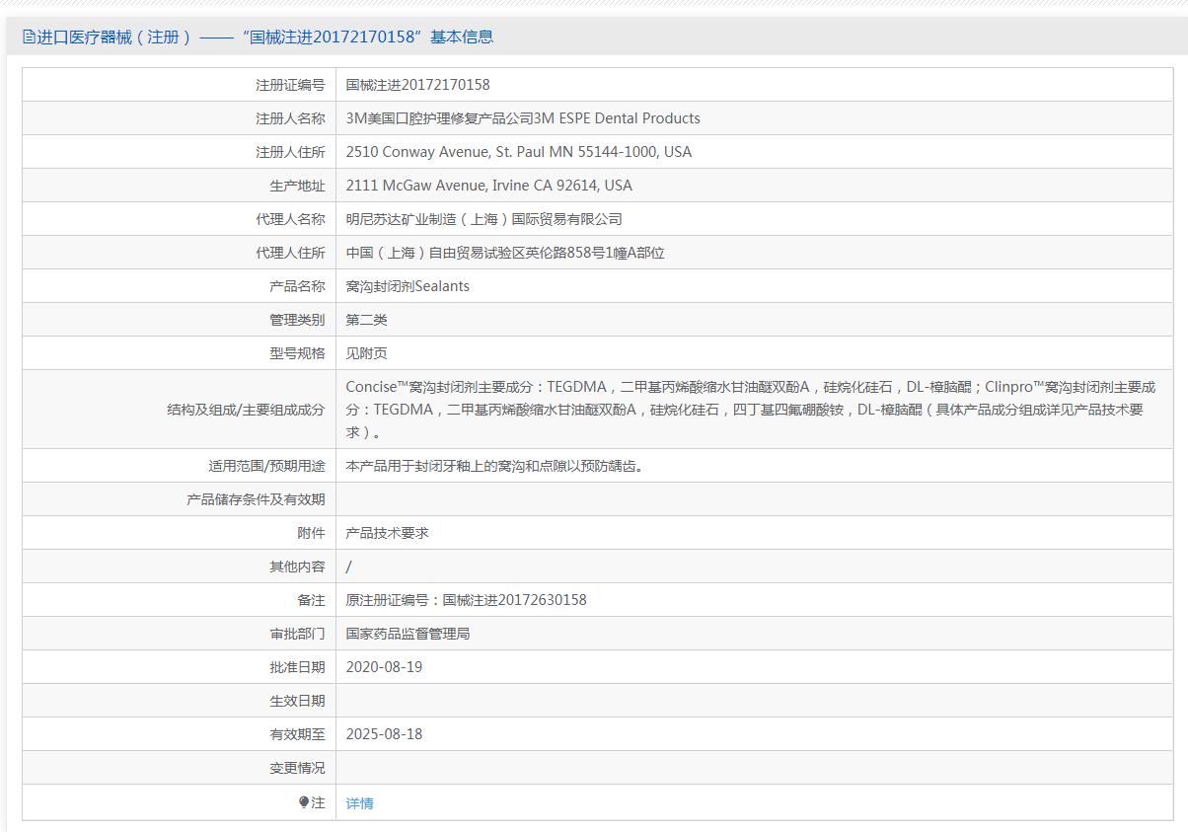Click the 产品名称 label
This screenshot has width=1188, height=832.
[x=297, y=286]
